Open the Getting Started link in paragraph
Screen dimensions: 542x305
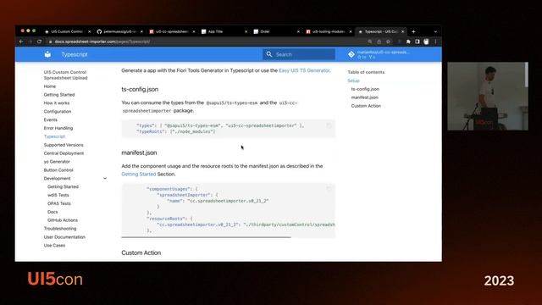point(139,174)
